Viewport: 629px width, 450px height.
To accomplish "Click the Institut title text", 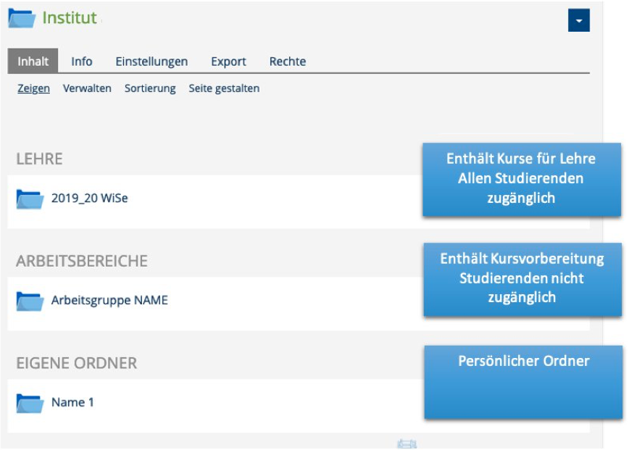I will tap(70, 18).
